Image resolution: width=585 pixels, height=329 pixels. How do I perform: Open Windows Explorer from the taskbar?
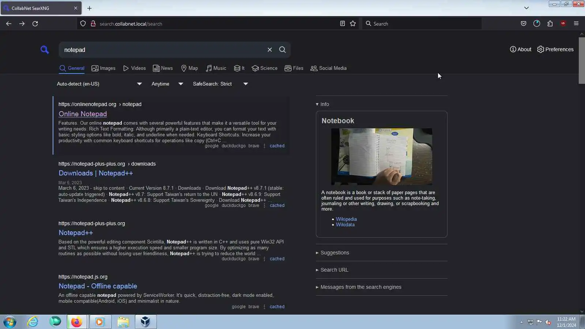tap(123, 322)
